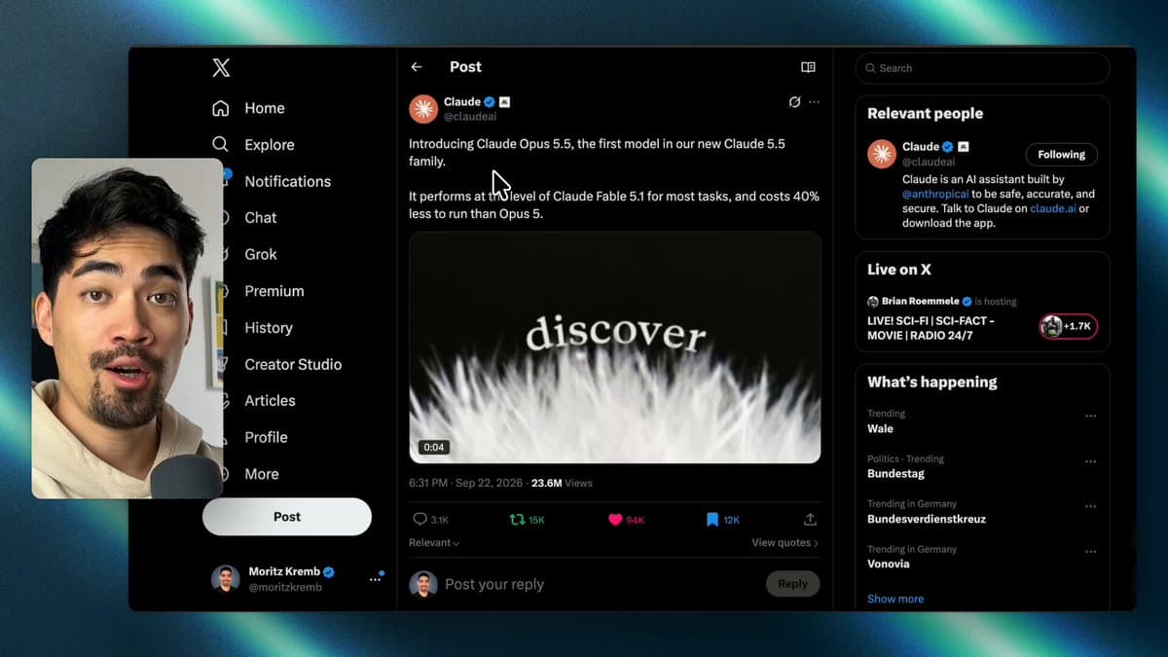
Task: Open more options for Wale trend
Action: click(x=1090, y=417)
